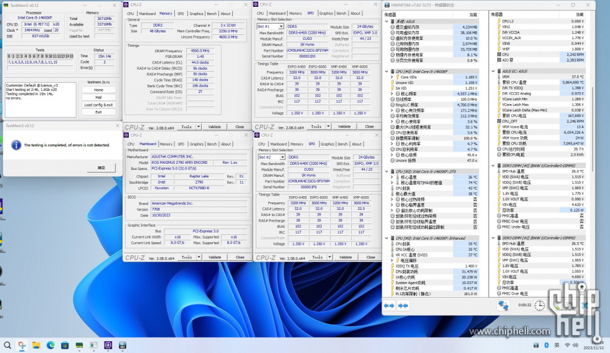
Task: Click the BIOS Version value 7708
Action: 199,209
